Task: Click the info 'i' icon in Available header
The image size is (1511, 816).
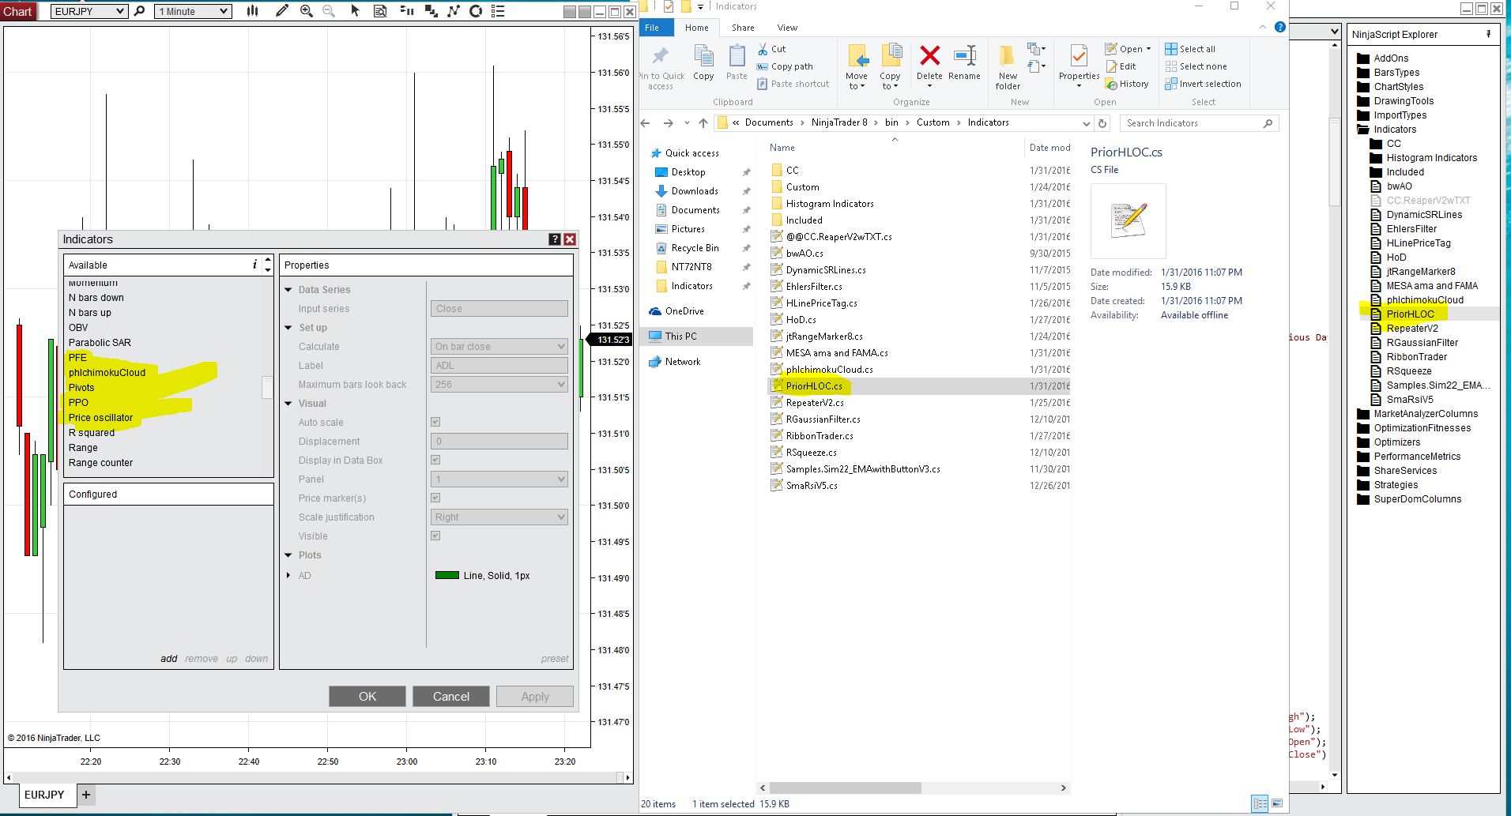Action: (x=254, y=265)
